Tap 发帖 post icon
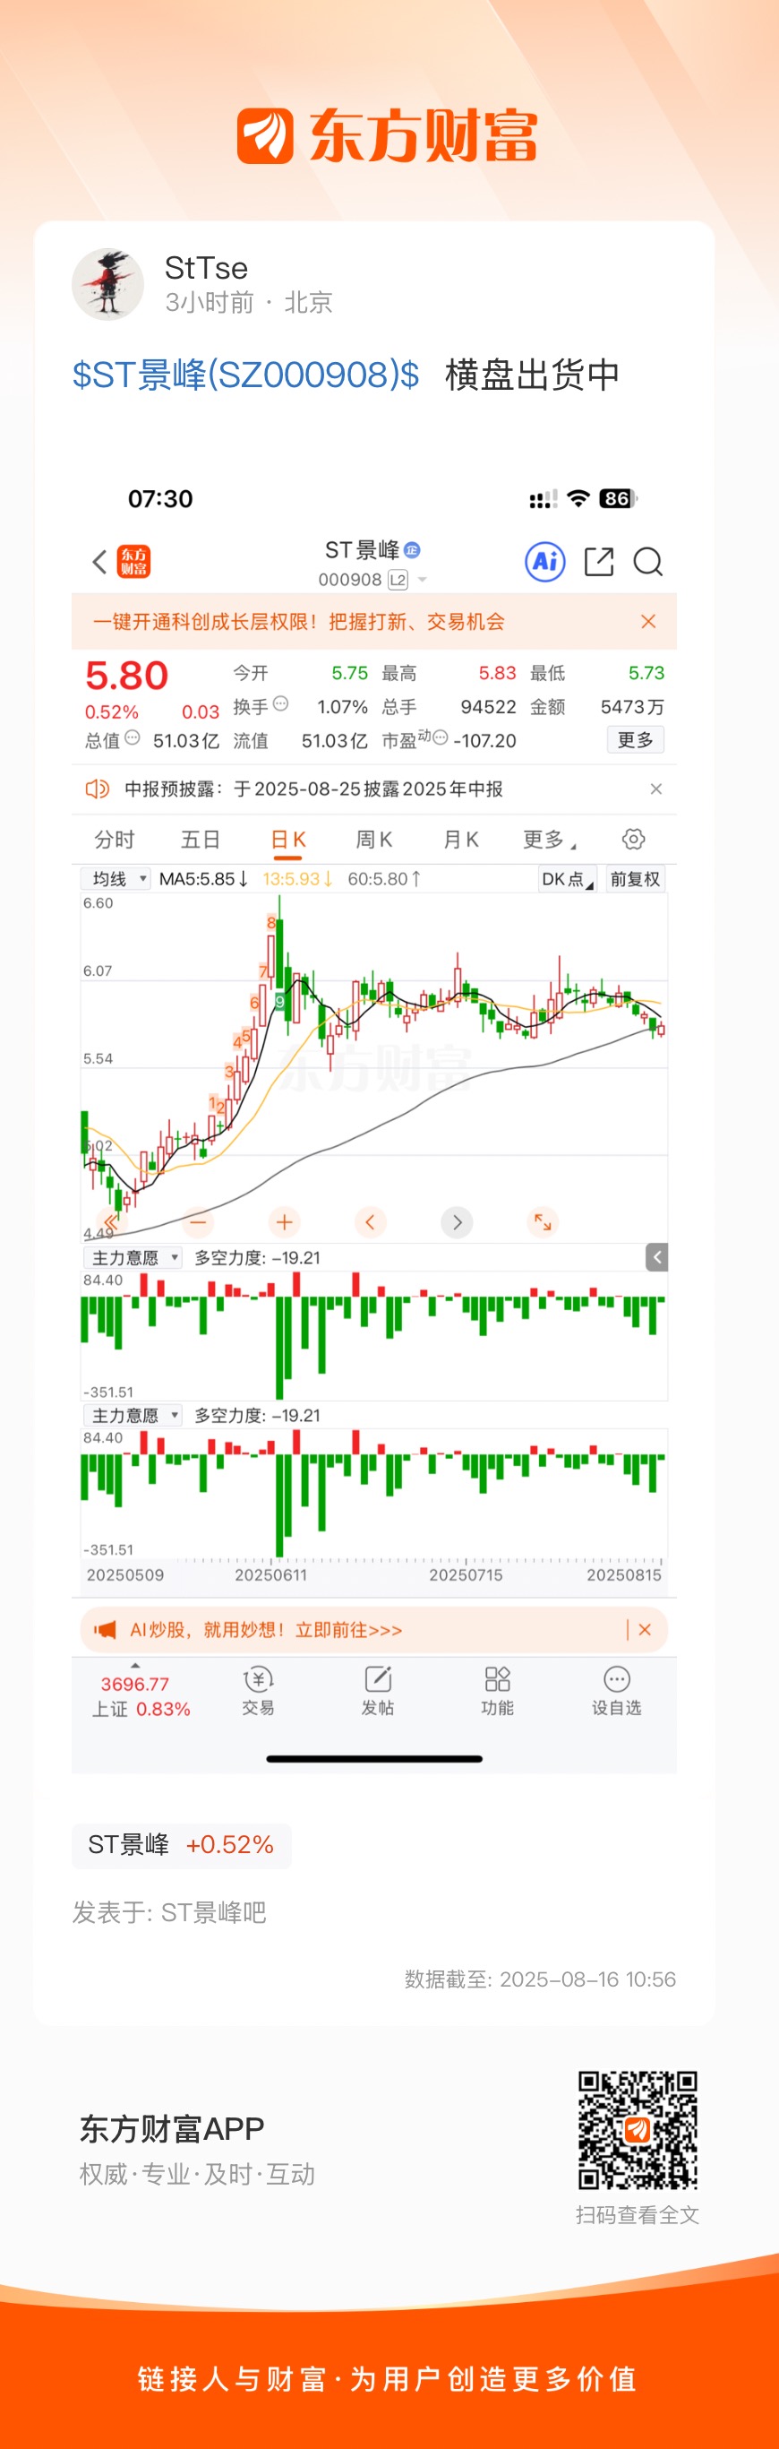779x2449 pixels. pyautogui.click(x=377, y=1690)
